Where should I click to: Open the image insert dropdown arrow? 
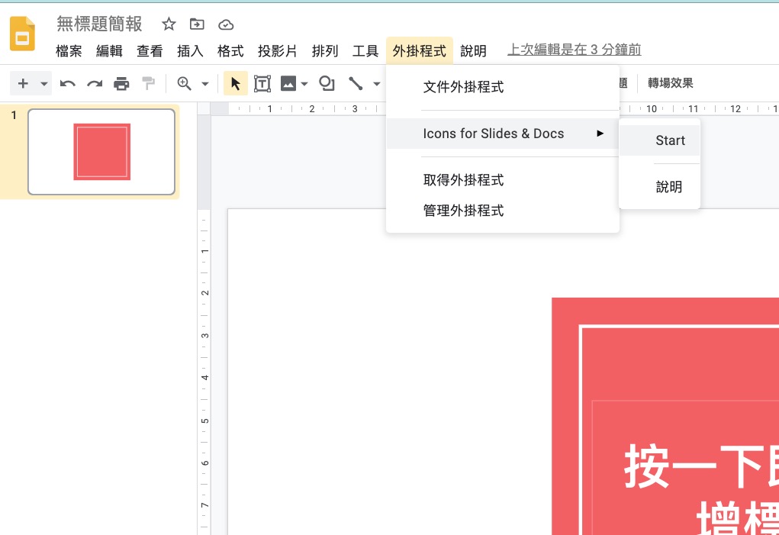tap(304, 84)
